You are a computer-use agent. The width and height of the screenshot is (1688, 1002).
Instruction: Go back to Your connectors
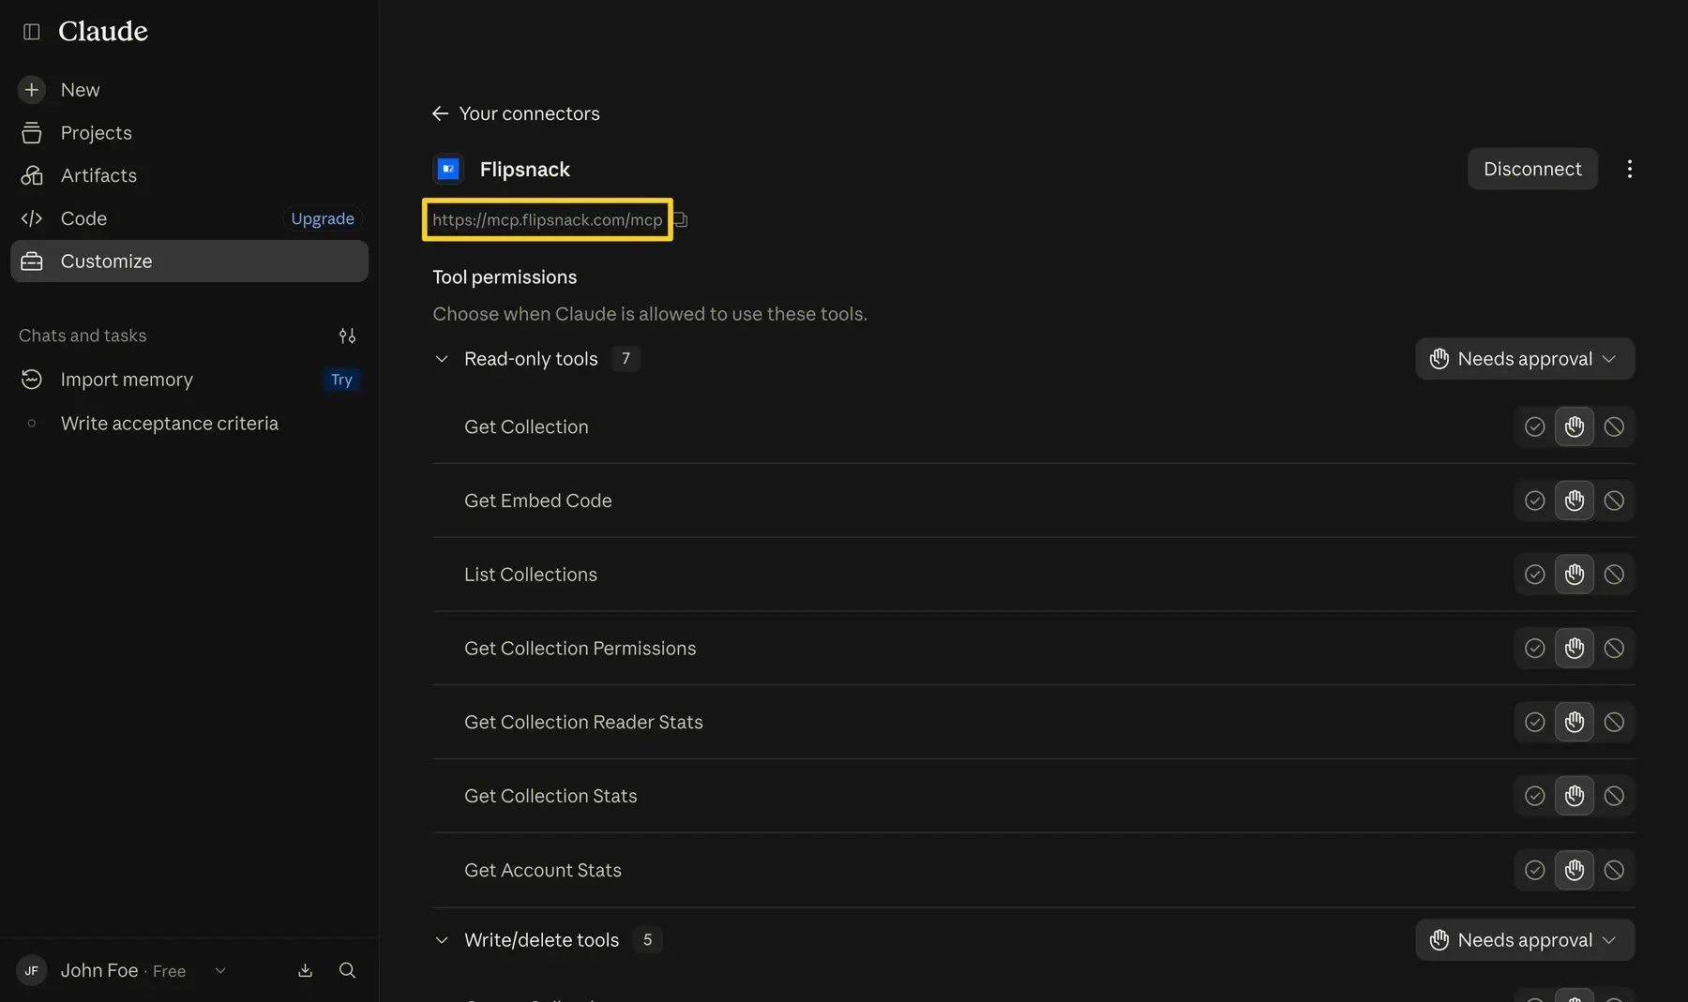pyautogui.click(x=516, y=113)
